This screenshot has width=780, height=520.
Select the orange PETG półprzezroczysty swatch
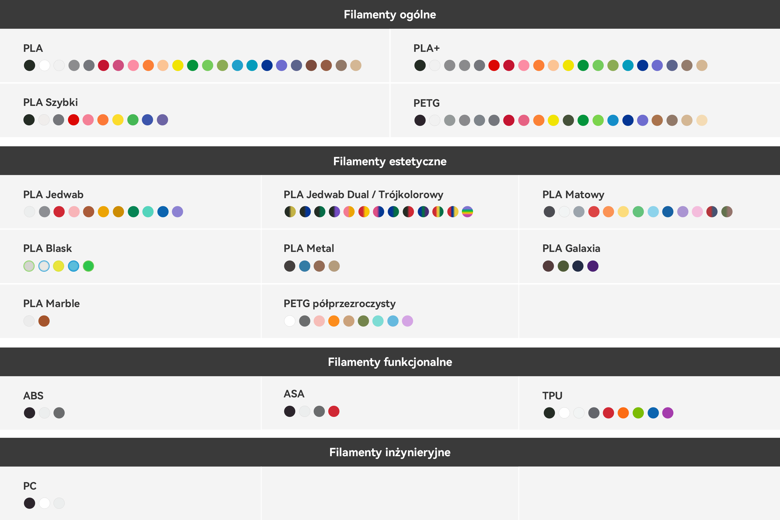(x=334, y=321)
